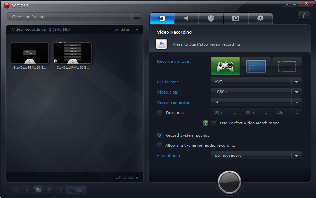The width and height of the screenshot is (316, 198).
Task: Upload recording to YouTube
Action: 76,190
